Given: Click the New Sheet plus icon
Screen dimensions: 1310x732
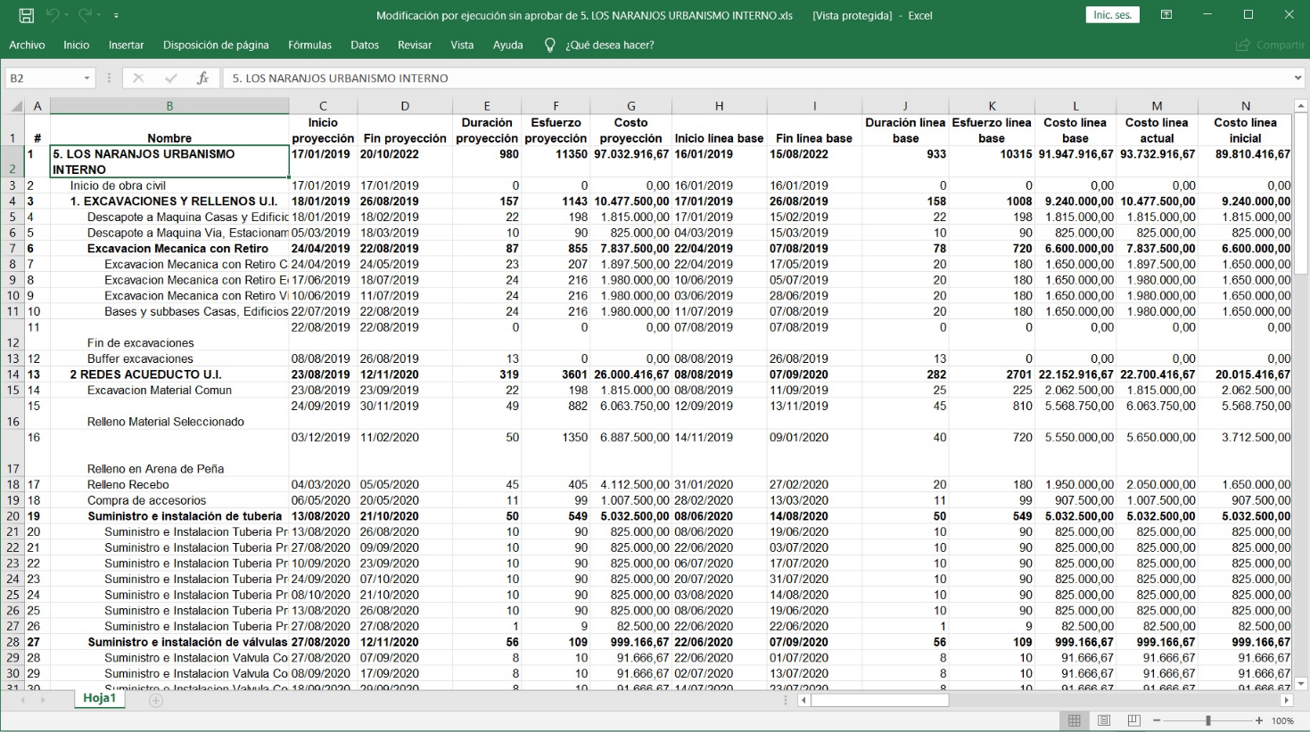Looking at the screenshot, I should (x=156, y=701).
